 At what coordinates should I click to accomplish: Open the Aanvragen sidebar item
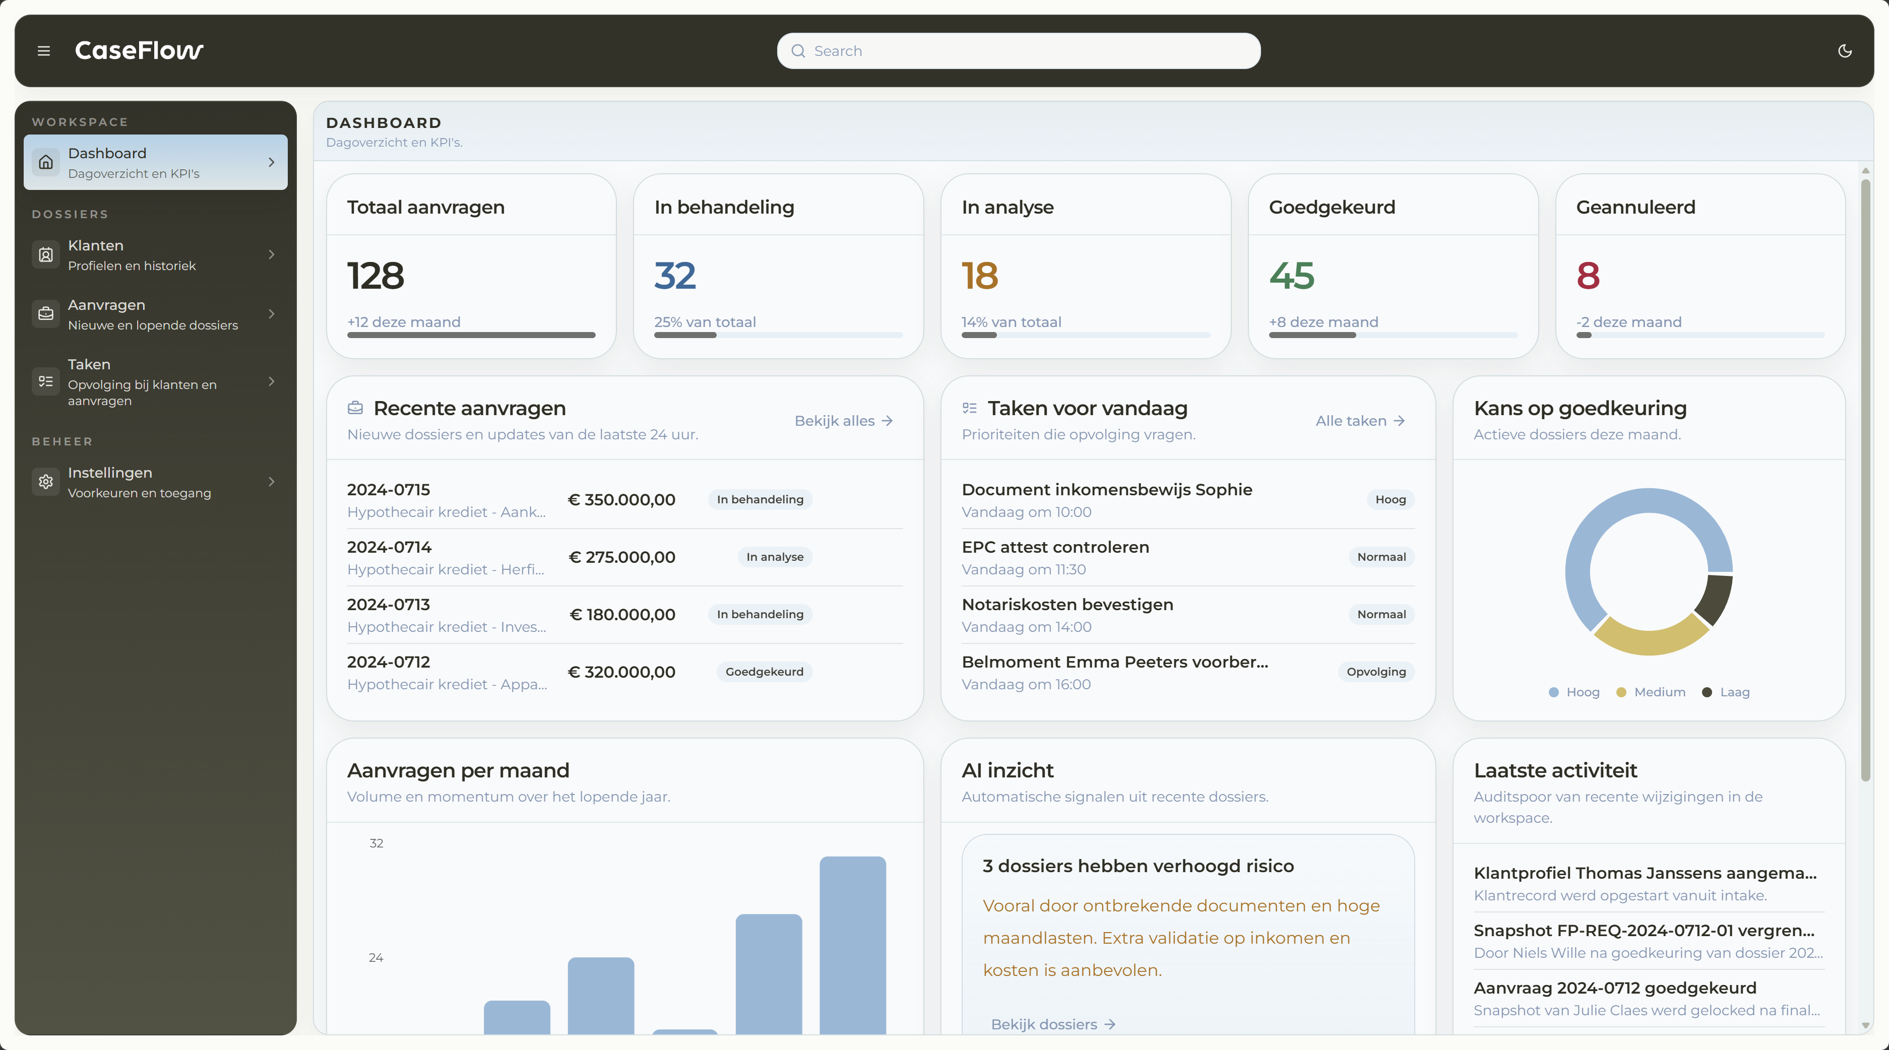pyautogui.click(x=155, y=314)
